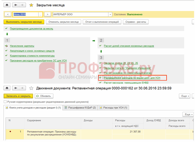
Task: Expand the Еще menu above the table
Action: [x=188, y=114]
